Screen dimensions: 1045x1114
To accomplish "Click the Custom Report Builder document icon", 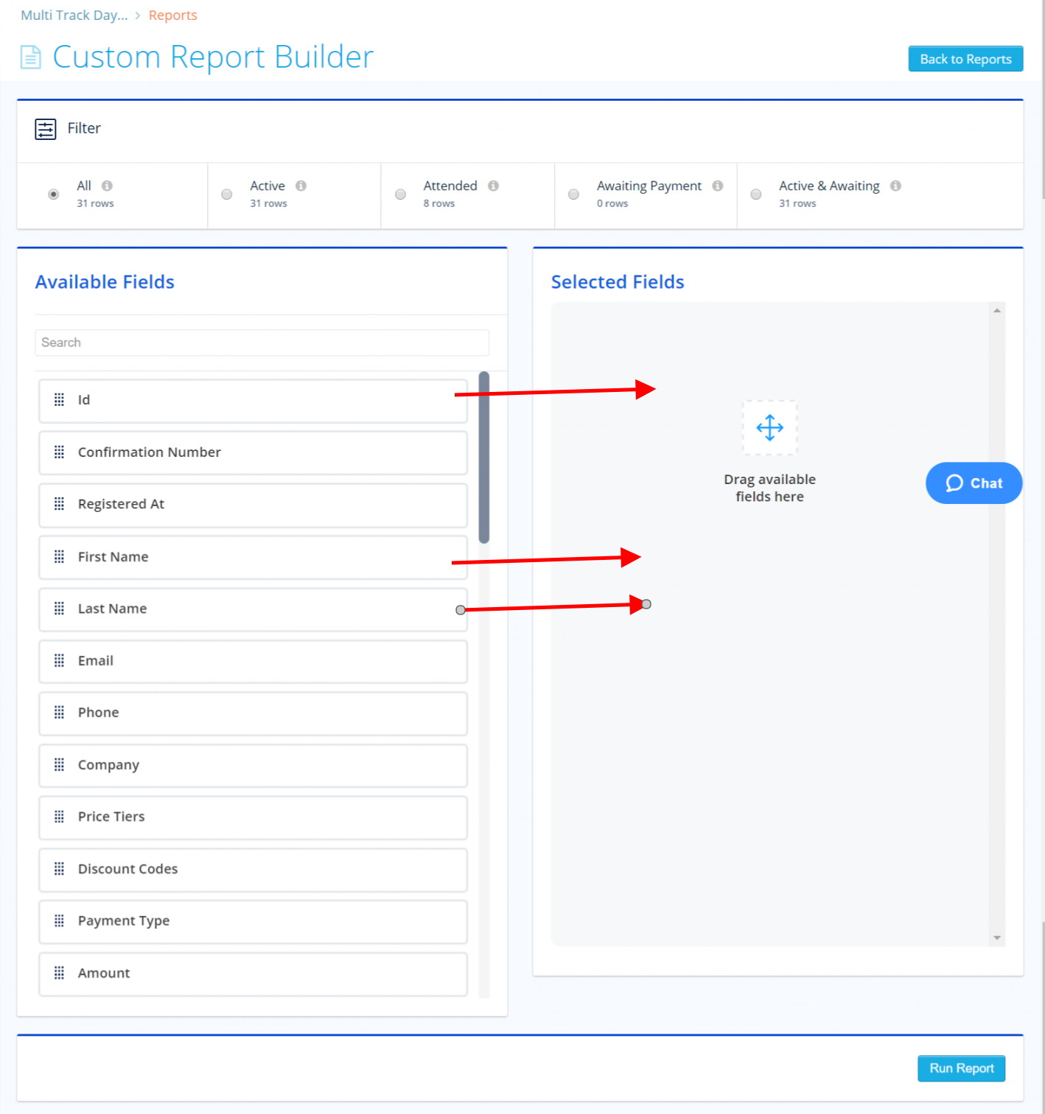I will 30,57.
